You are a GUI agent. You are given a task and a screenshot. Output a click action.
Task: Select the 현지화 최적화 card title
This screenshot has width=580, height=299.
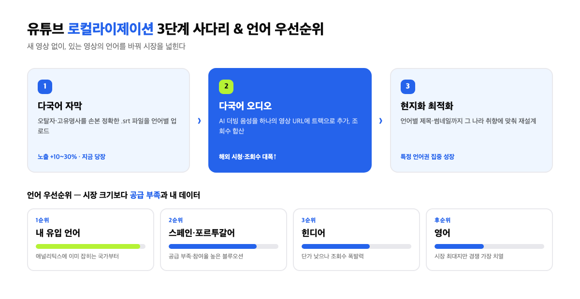(x=427, y=106)
